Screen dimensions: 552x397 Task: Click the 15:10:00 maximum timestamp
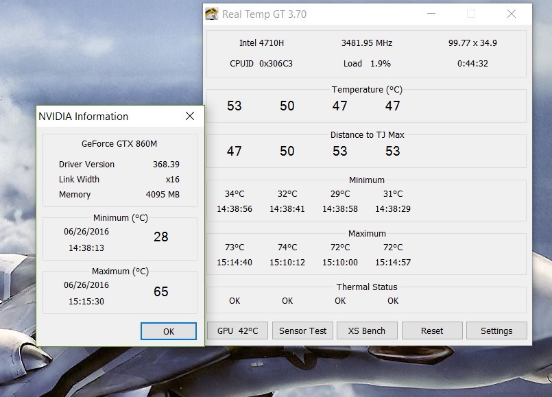point(340,263)
